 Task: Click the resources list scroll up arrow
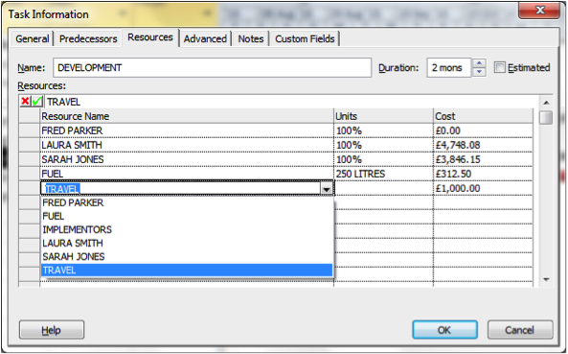[546, 103]
